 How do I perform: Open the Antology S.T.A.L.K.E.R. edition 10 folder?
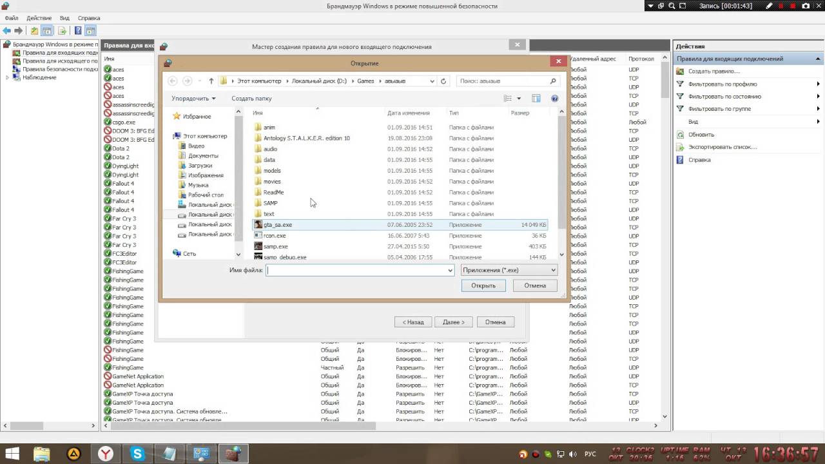306,139
